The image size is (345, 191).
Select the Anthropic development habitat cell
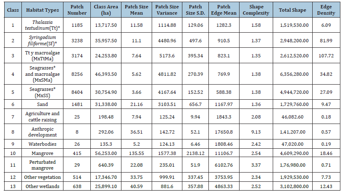(x=42, y=132)
